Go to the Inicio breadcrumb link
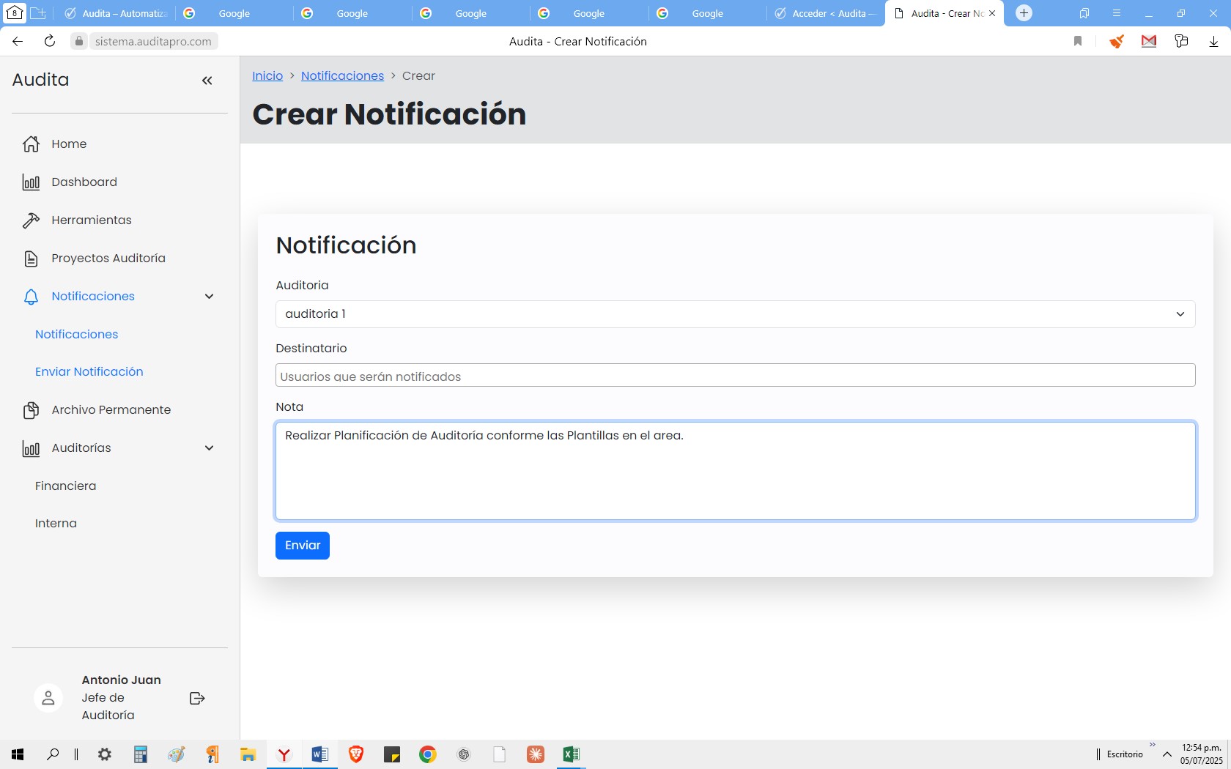1231x769 pixels. pyautogui.click(x=267, y=76)
